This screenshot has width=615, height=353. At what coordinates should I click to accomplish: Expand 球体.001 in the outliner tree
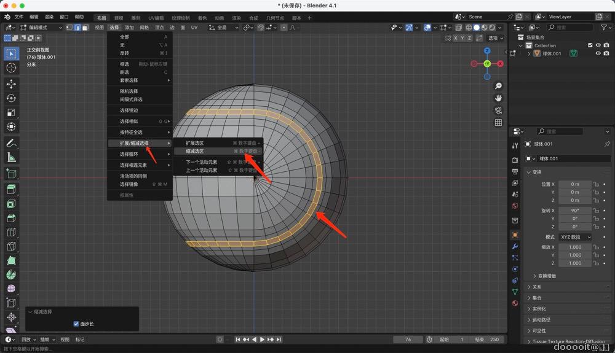pos(529,53)
